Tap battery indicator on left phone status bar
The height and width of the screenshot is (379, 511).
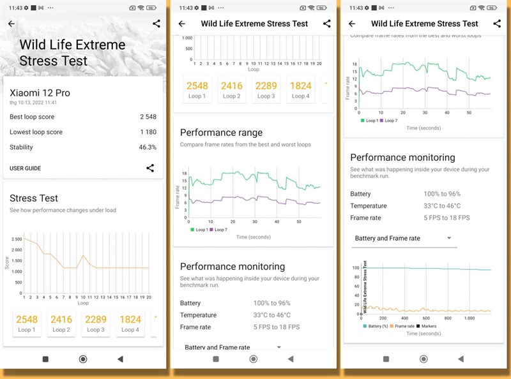[x=151, y=8]
